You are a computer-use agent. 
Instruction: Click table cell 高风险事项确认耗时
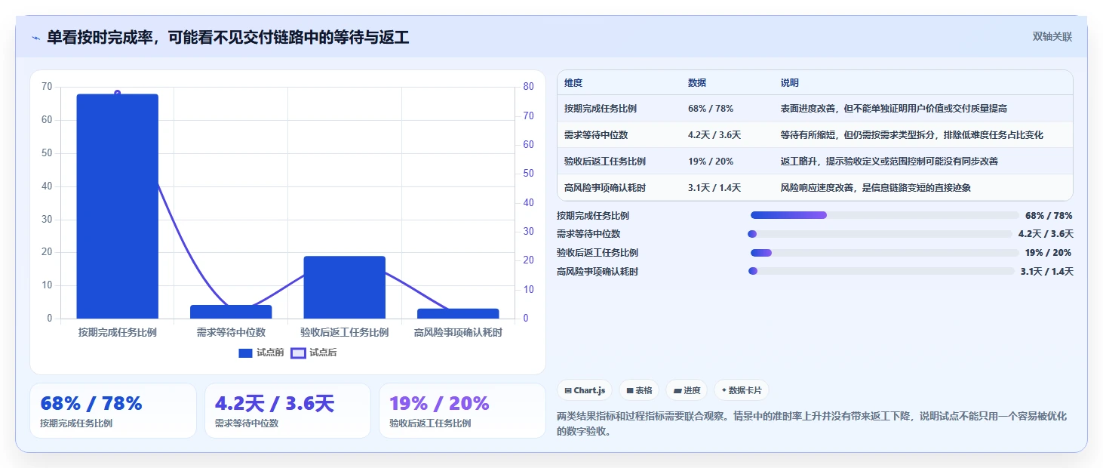[605, 188]
